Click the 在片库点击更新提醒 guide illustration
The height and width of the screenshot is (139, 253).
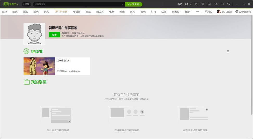pyautogui.click(x=56, y=115)
